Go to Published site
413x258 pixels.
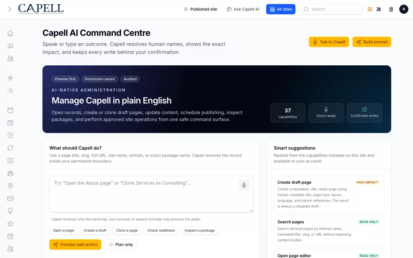click(x=200, y=9)
